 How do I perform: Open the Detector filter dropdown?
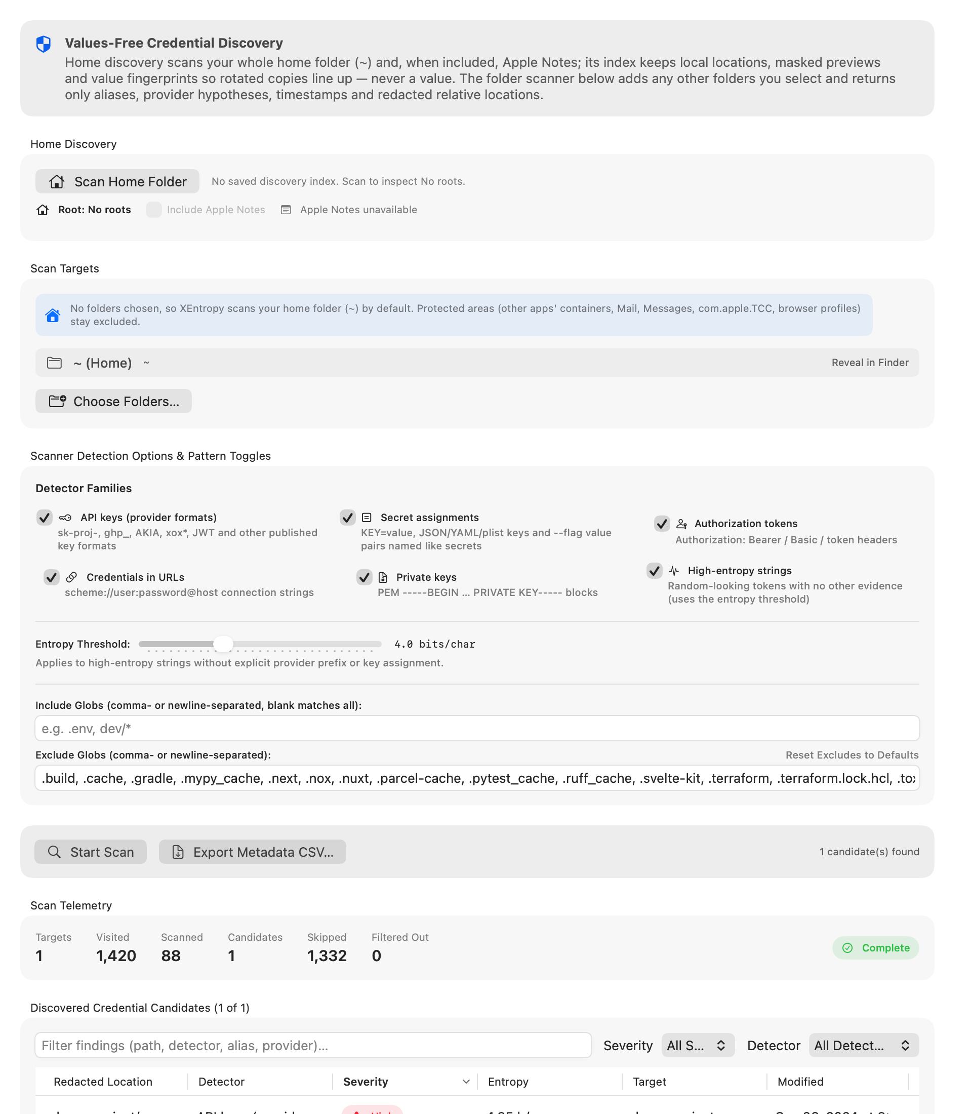click(864, 1045)
